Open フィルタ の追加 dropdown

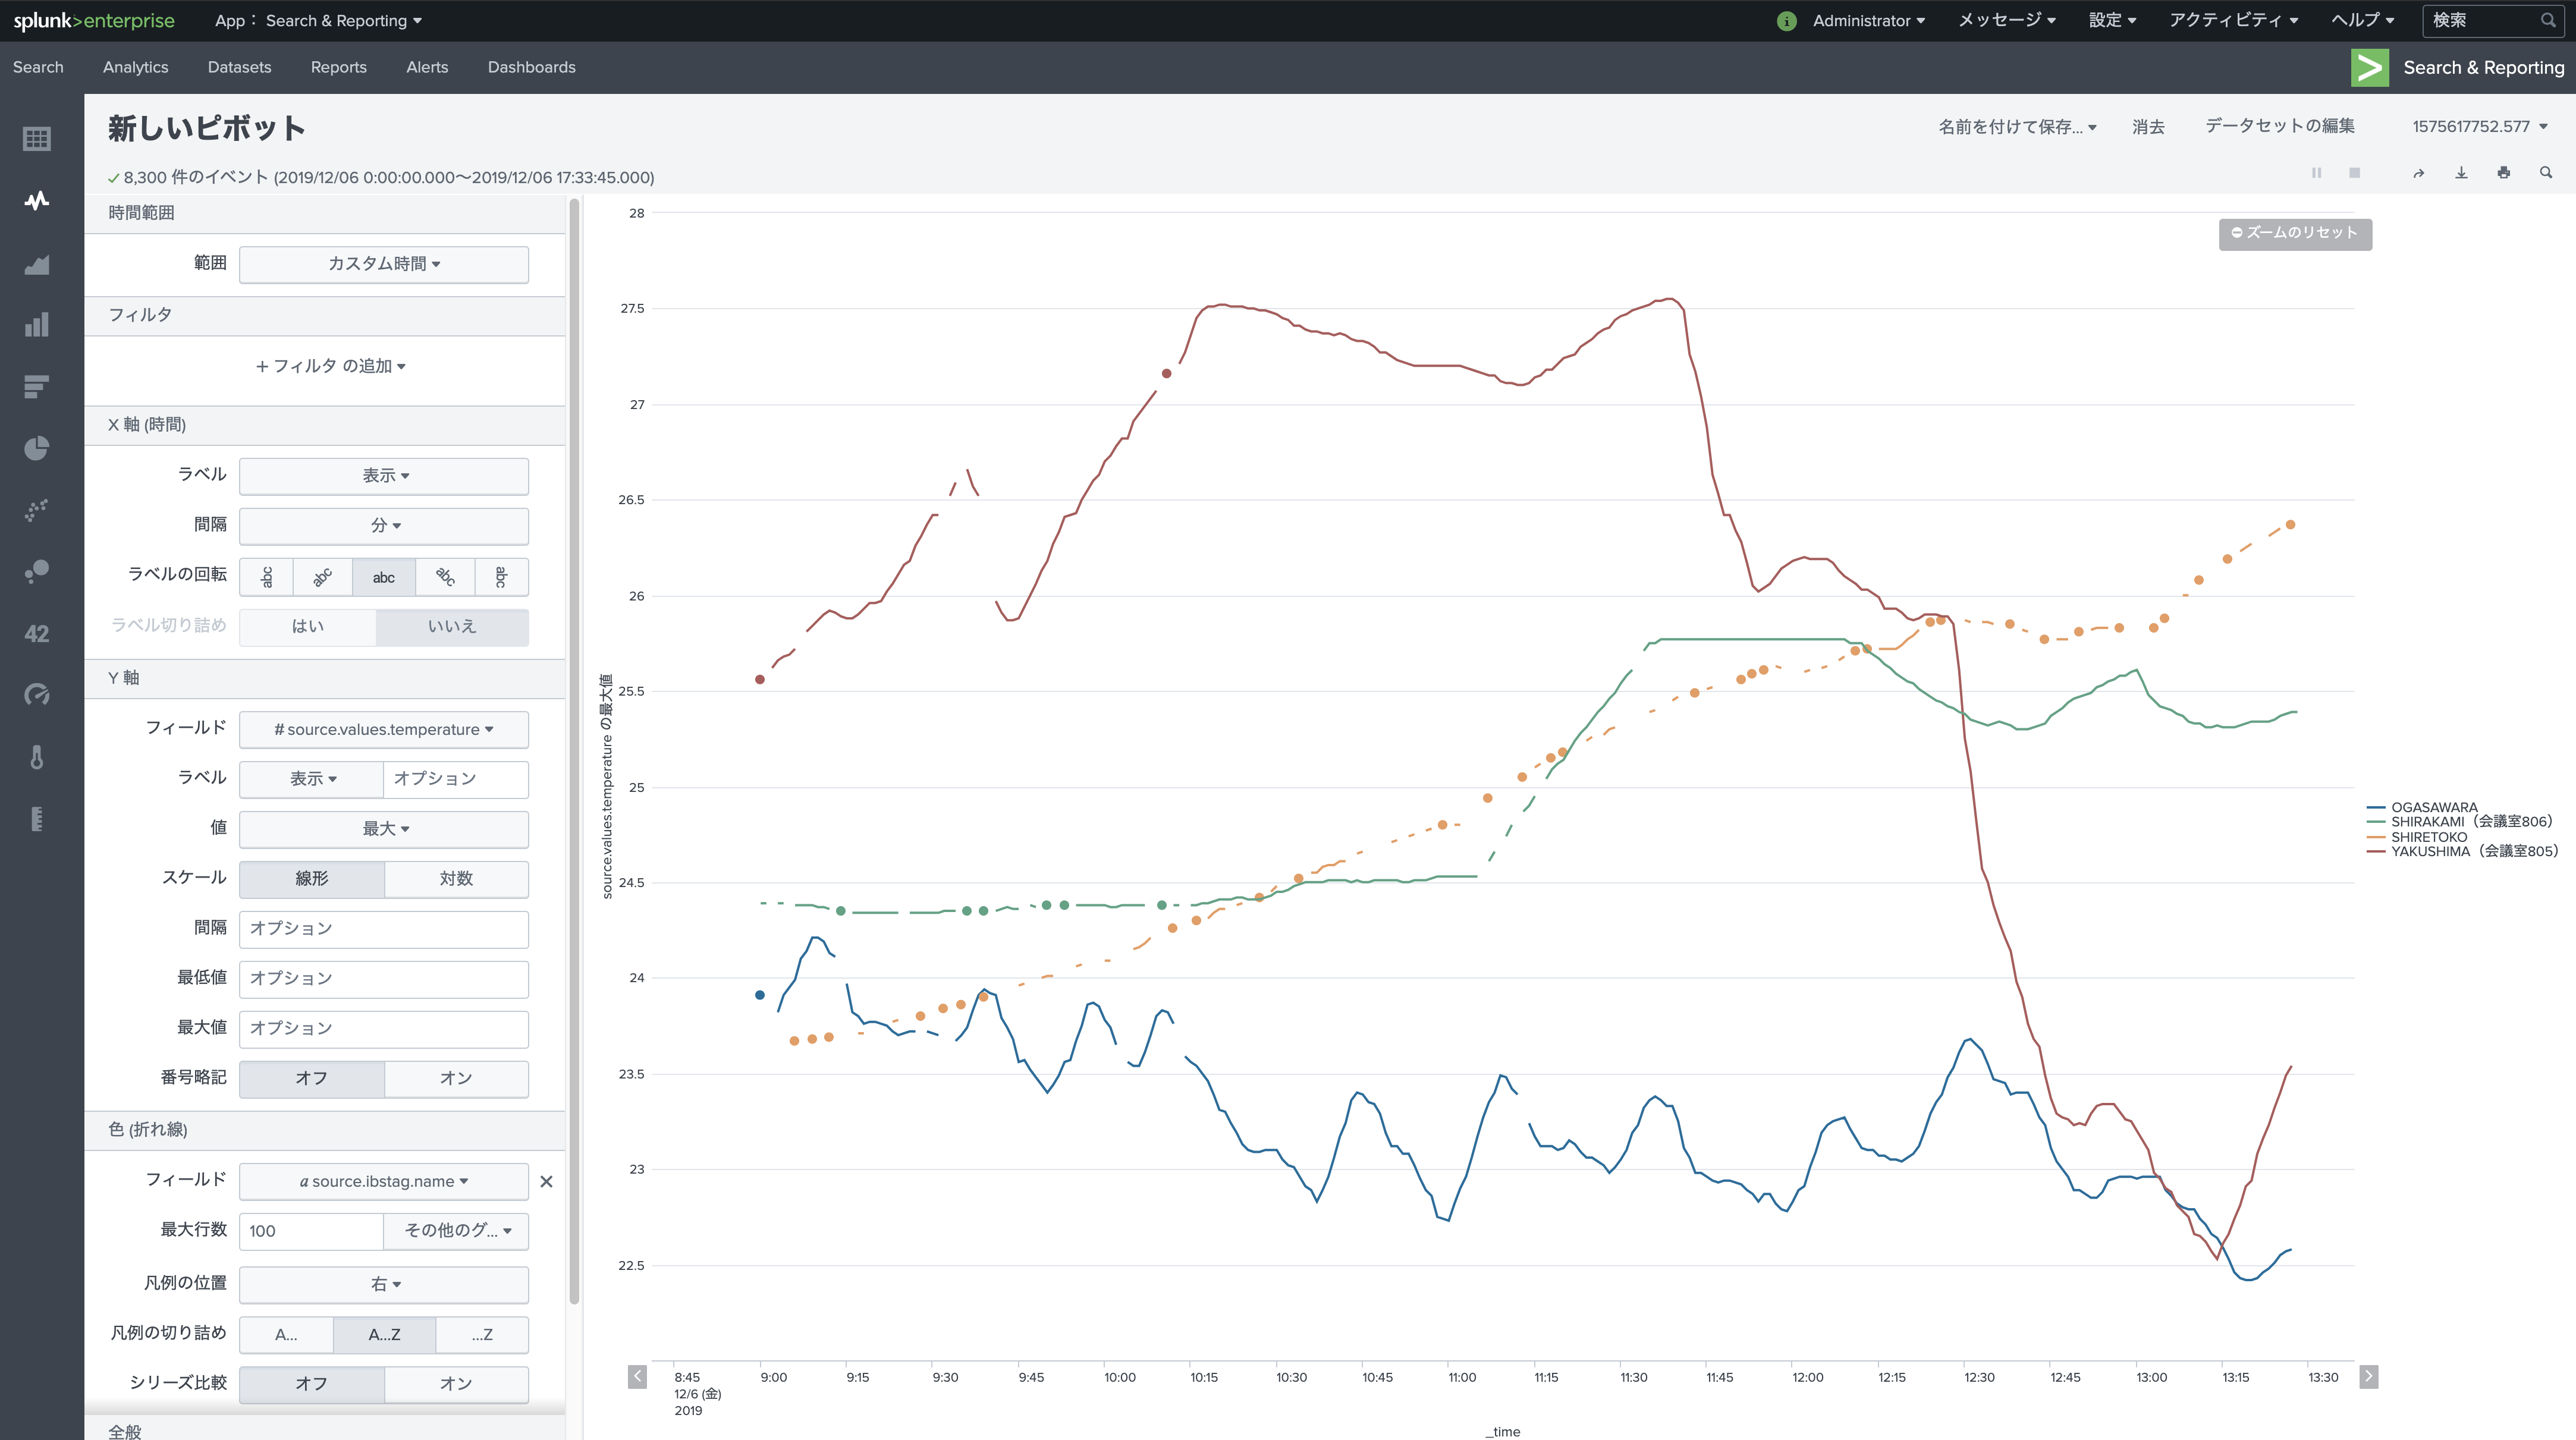(x=330, y=366)
